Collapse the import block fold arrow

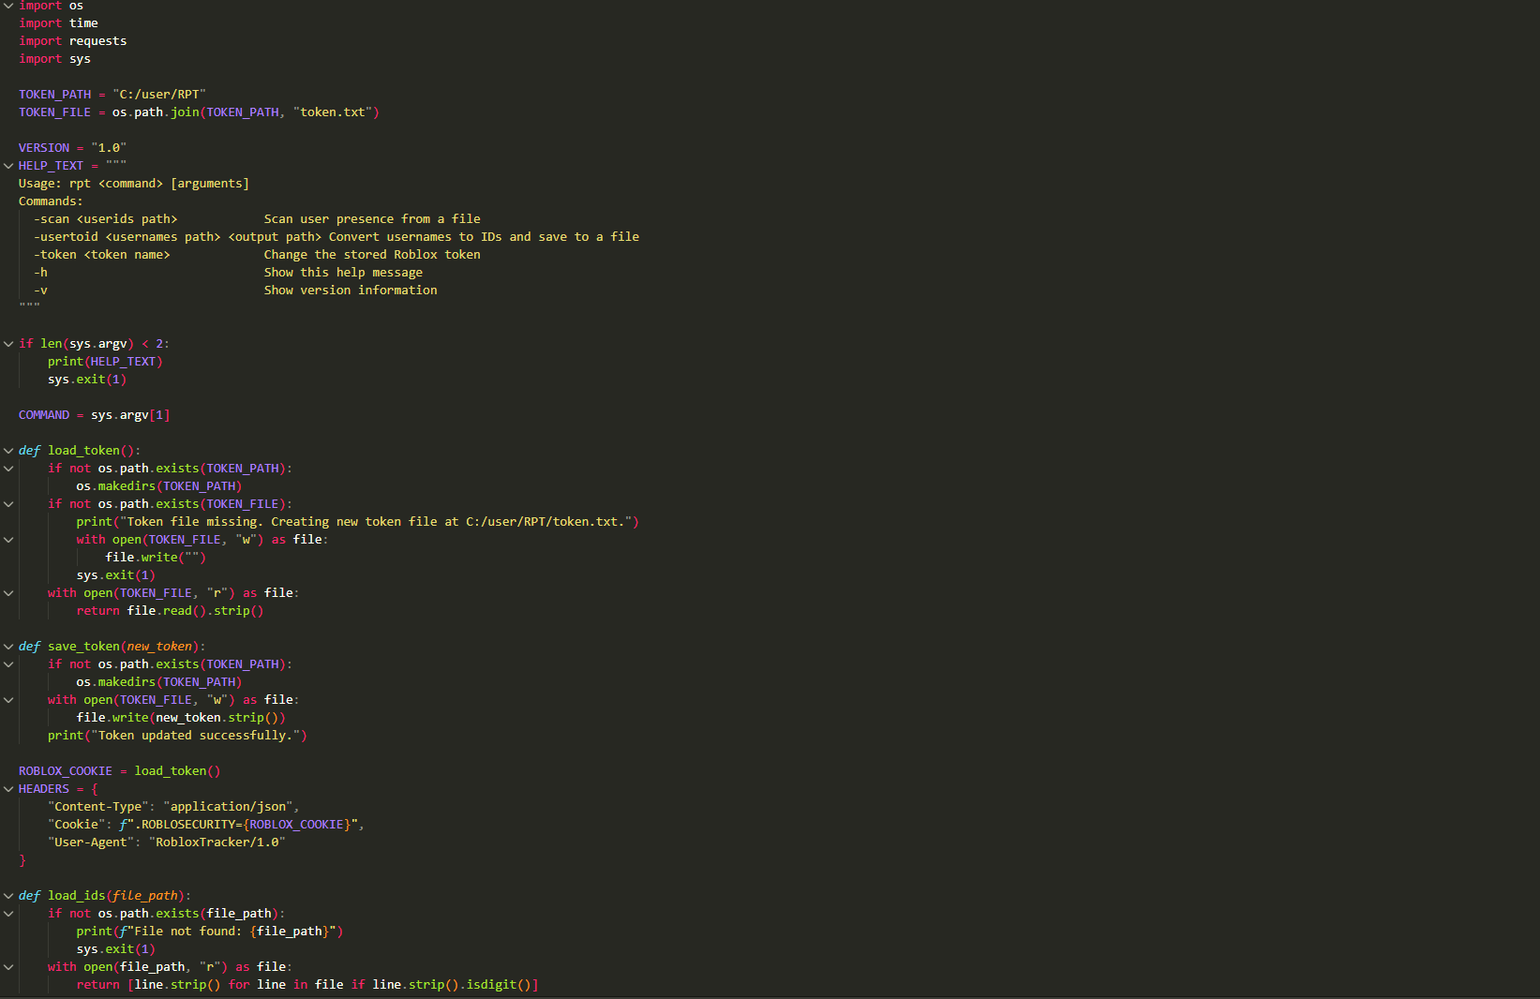(8, 6)
